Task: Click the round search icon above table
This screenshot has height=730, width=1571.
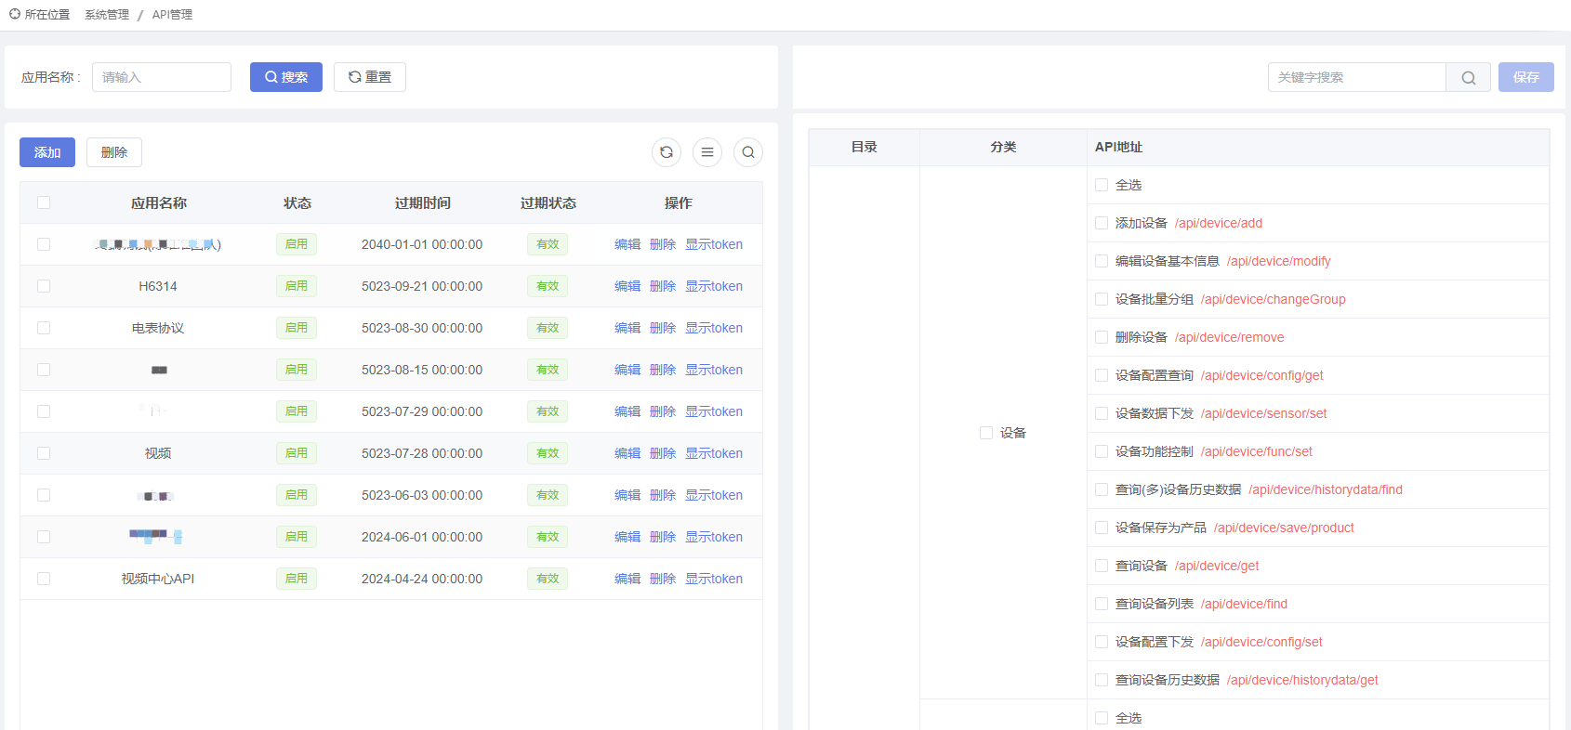Action: [x=748, y=152]
